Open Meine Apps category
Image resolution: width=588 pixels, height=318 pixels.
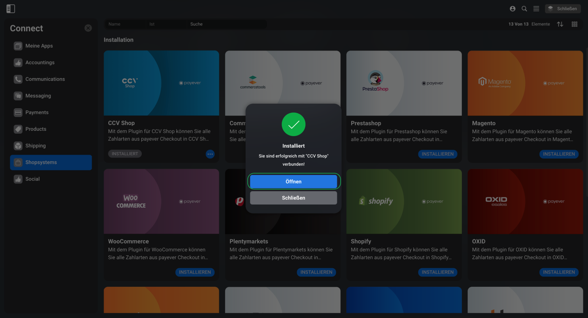coord(51,46)
